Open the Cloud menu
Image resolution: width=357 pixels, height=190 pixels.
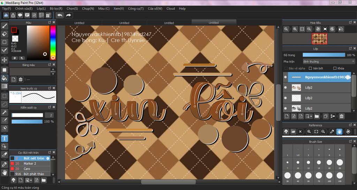(170, 9)
